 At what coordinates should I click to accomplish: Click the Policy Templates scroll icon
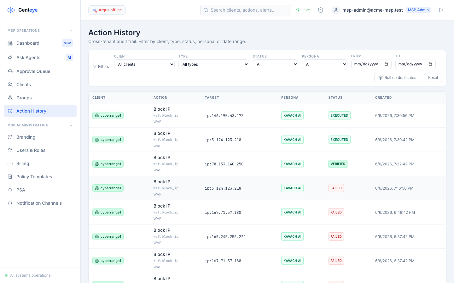point(10,177)
